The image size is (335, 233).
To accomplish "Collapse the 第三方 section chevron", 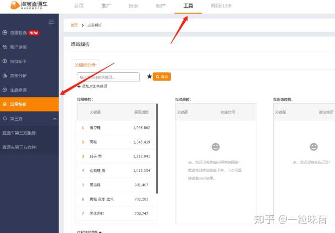I will pos(54,119).
